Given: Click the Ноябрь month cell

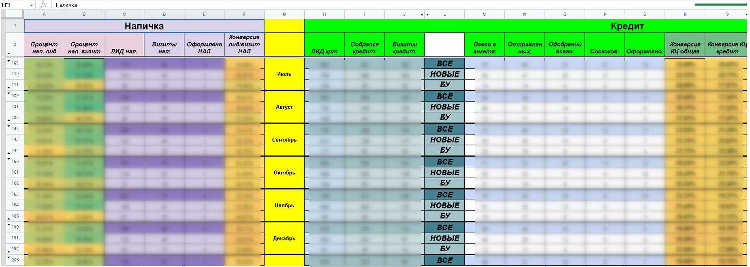Looking at the screenshot, I should click(x=284, y=205).
